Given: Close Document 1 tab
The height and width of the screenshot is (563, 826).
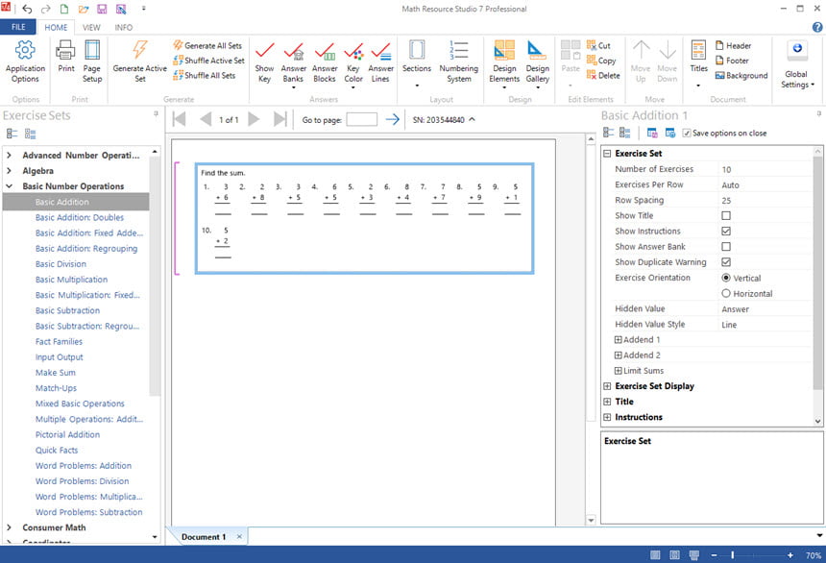Looking at the screenshot, I should 239,537.
